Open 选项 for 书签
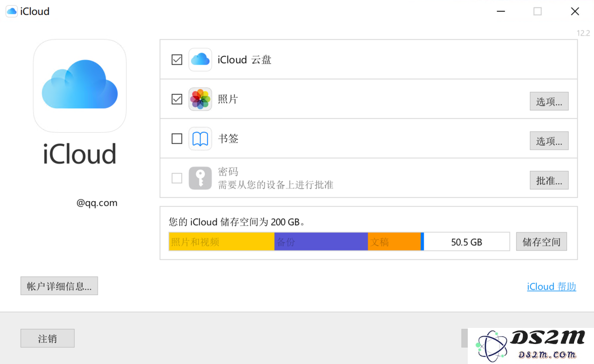 click(x=549, y=141)
